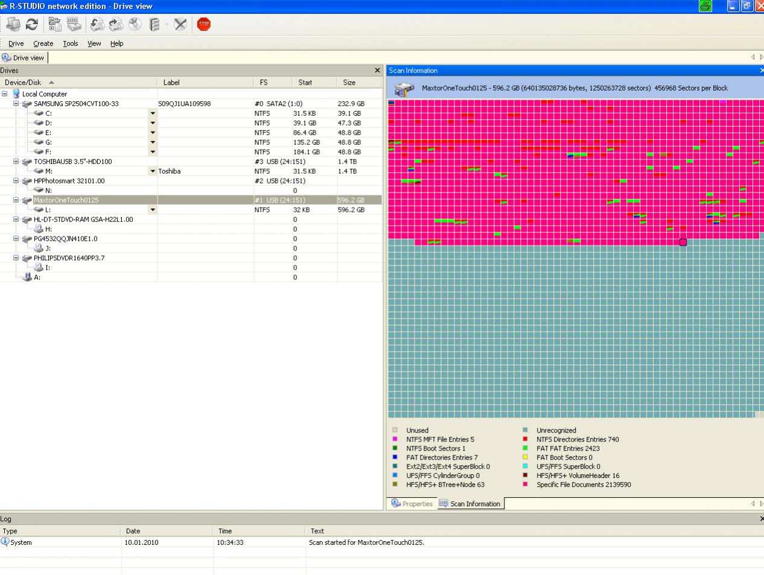Image resolution: width=764 pixels, height=575 pixels.
Task: Select the N: drive under HPPhotosmart
Action: pos(191,191)
